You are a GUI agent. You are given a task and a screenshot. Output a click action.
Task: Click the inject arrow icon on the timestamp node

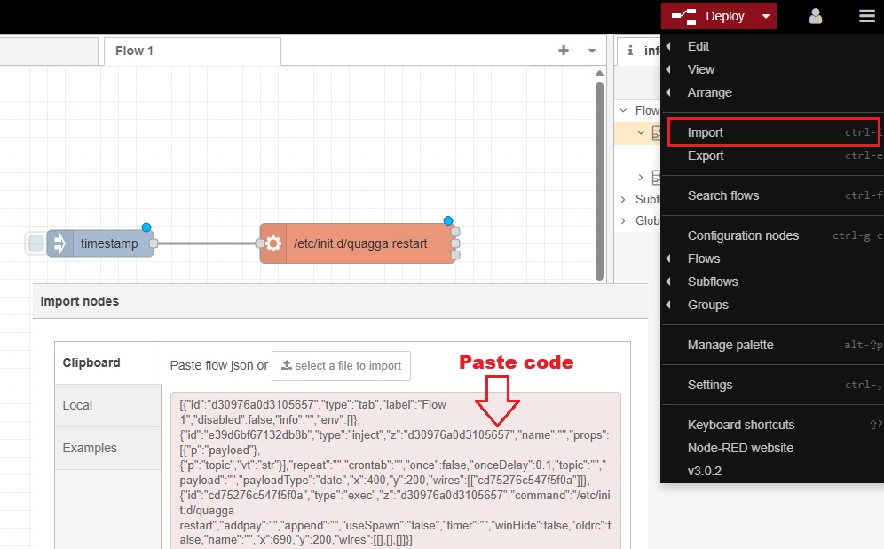click(x=59, y=243)
